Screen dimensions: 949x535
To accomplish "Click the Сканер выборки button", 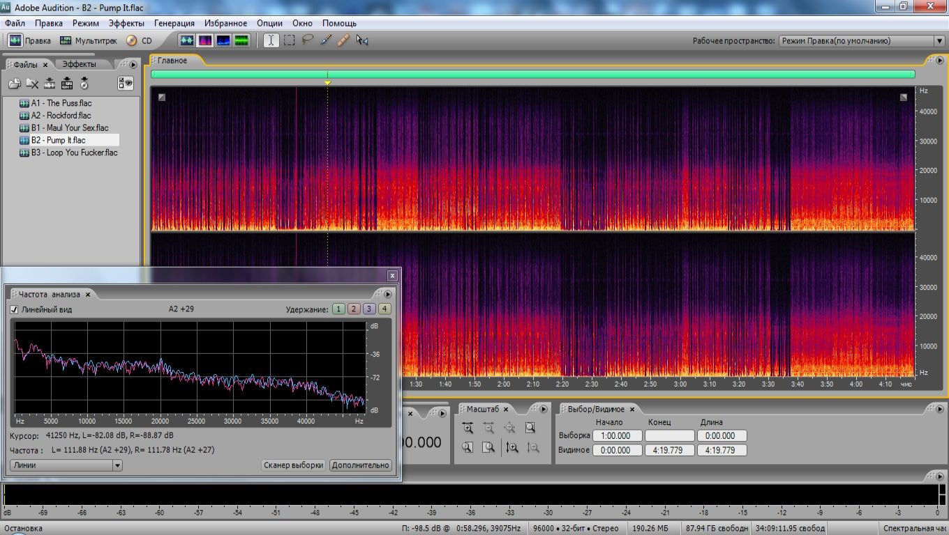I will pyautogui.click(x=293, y=465).
